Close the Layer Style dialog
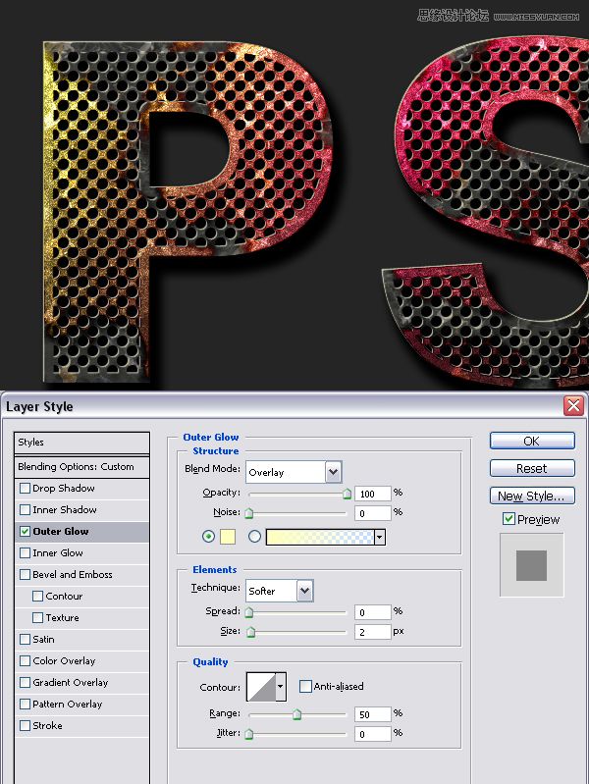The height and width of the screenshot is (784, 589). [573, 405]
